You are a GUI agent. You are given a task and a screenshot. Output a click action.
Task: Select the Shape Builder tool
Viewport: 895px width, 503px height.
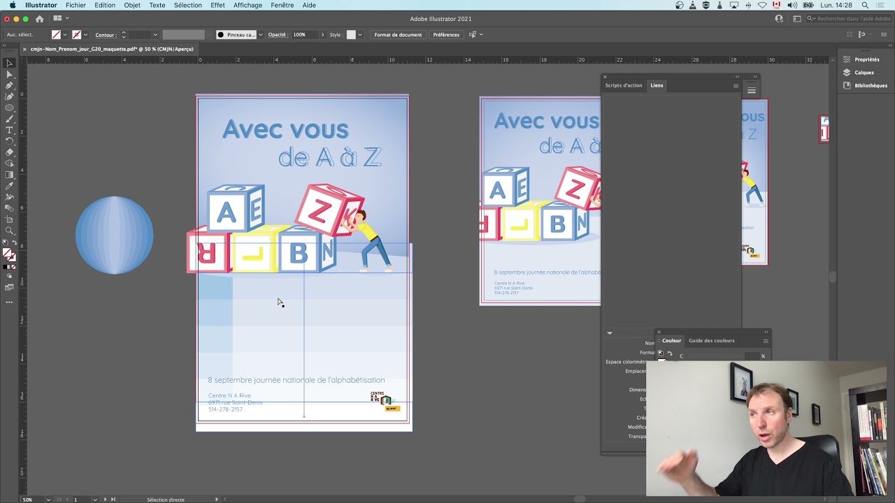click(9, 163)
